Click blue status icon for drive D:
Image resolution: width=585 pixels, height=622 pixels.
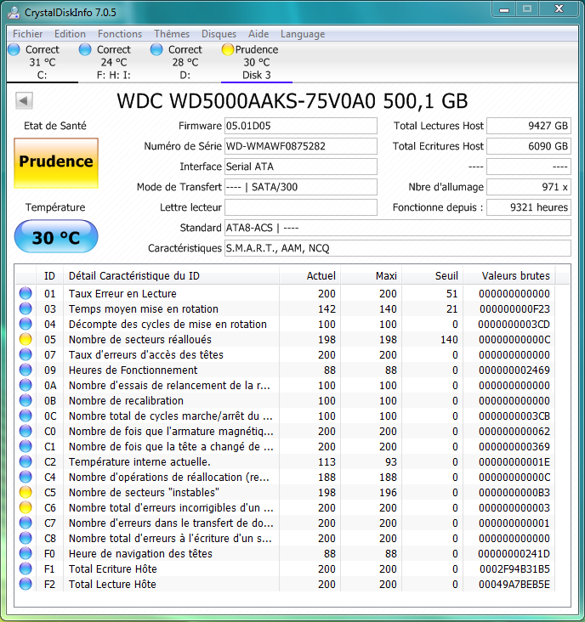[x=156, y=49]
